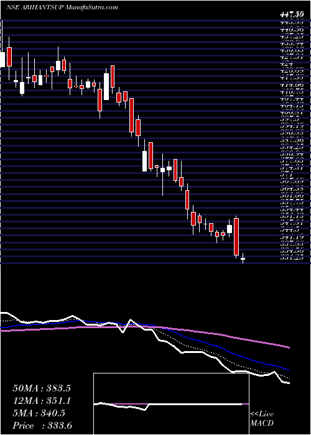The width and height of the screenshot is (311, 435).
Task: Select the 50MA : 383.5 readout
Action: pyautogui.click(x=42, y=388)
